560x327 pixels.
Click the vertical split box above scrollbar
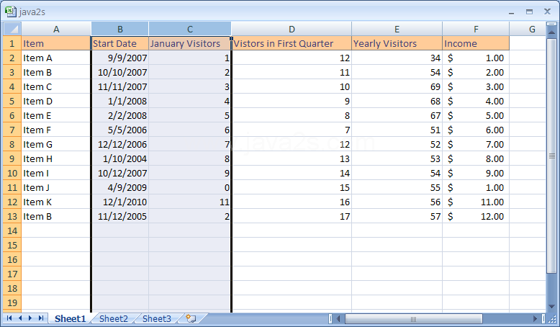[x=551, y=24]
